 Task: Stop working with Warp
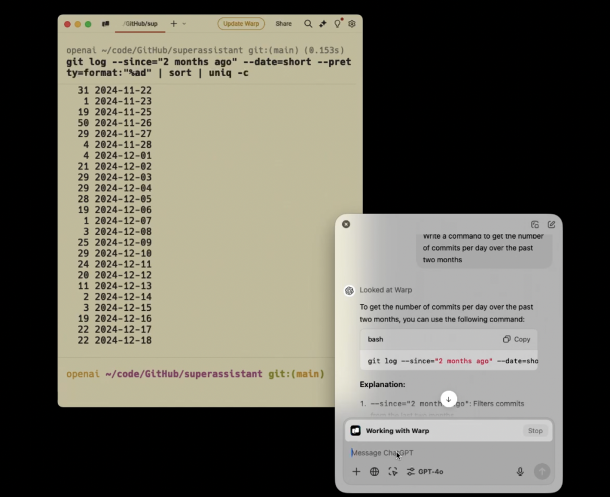pyautogui.click(x=535, y=430)
